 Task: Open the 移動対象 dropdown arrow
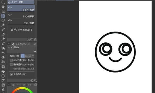(x=33, y=56)
